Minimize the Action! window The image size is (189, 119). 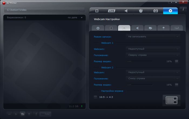pyautogui.click(x=176, y=2)
